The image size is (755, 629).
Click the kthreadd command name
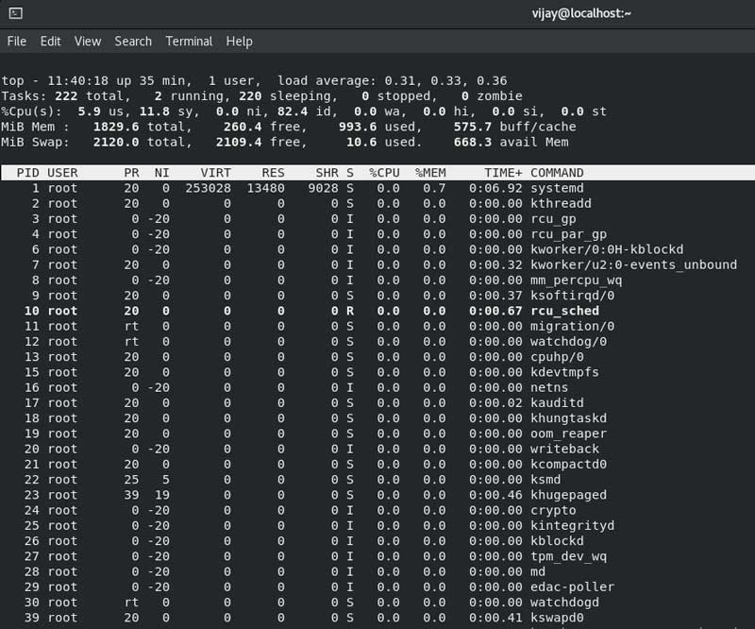(x=561, y=203)
